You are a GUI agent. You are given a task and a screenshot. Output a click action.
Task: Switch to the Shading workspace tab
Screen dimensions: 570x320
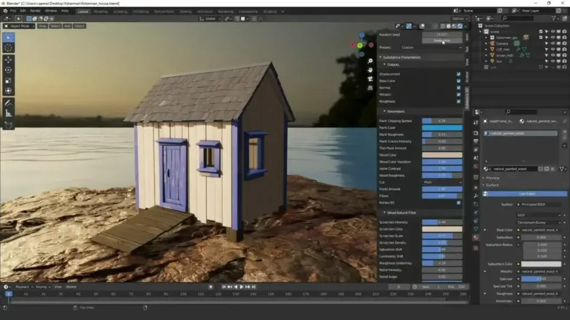point(184,11)
